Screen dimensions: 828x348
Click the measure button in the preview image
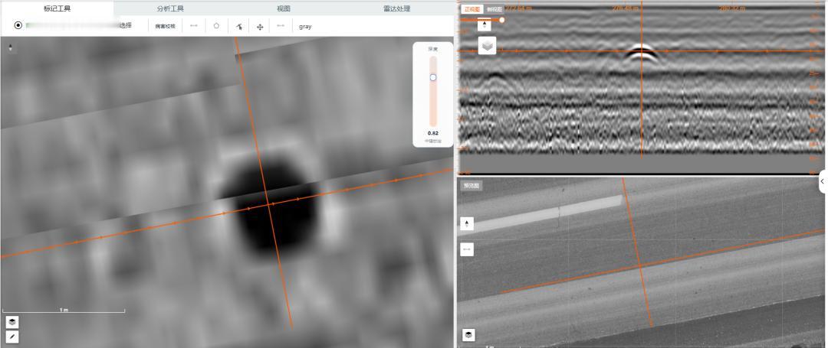467,249
